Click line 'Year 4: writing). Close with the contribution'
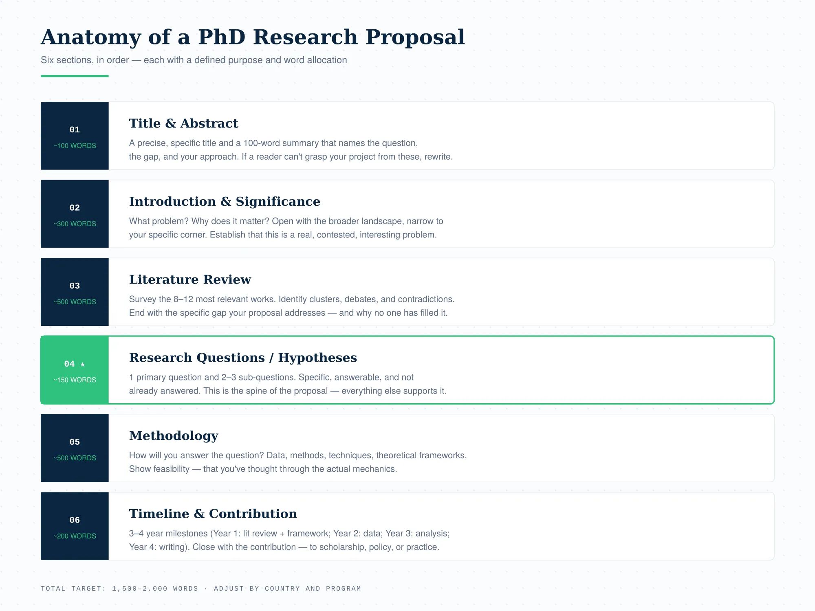This screenshot has width=815, height=611. pyautogui.click(x=284, y=547)
